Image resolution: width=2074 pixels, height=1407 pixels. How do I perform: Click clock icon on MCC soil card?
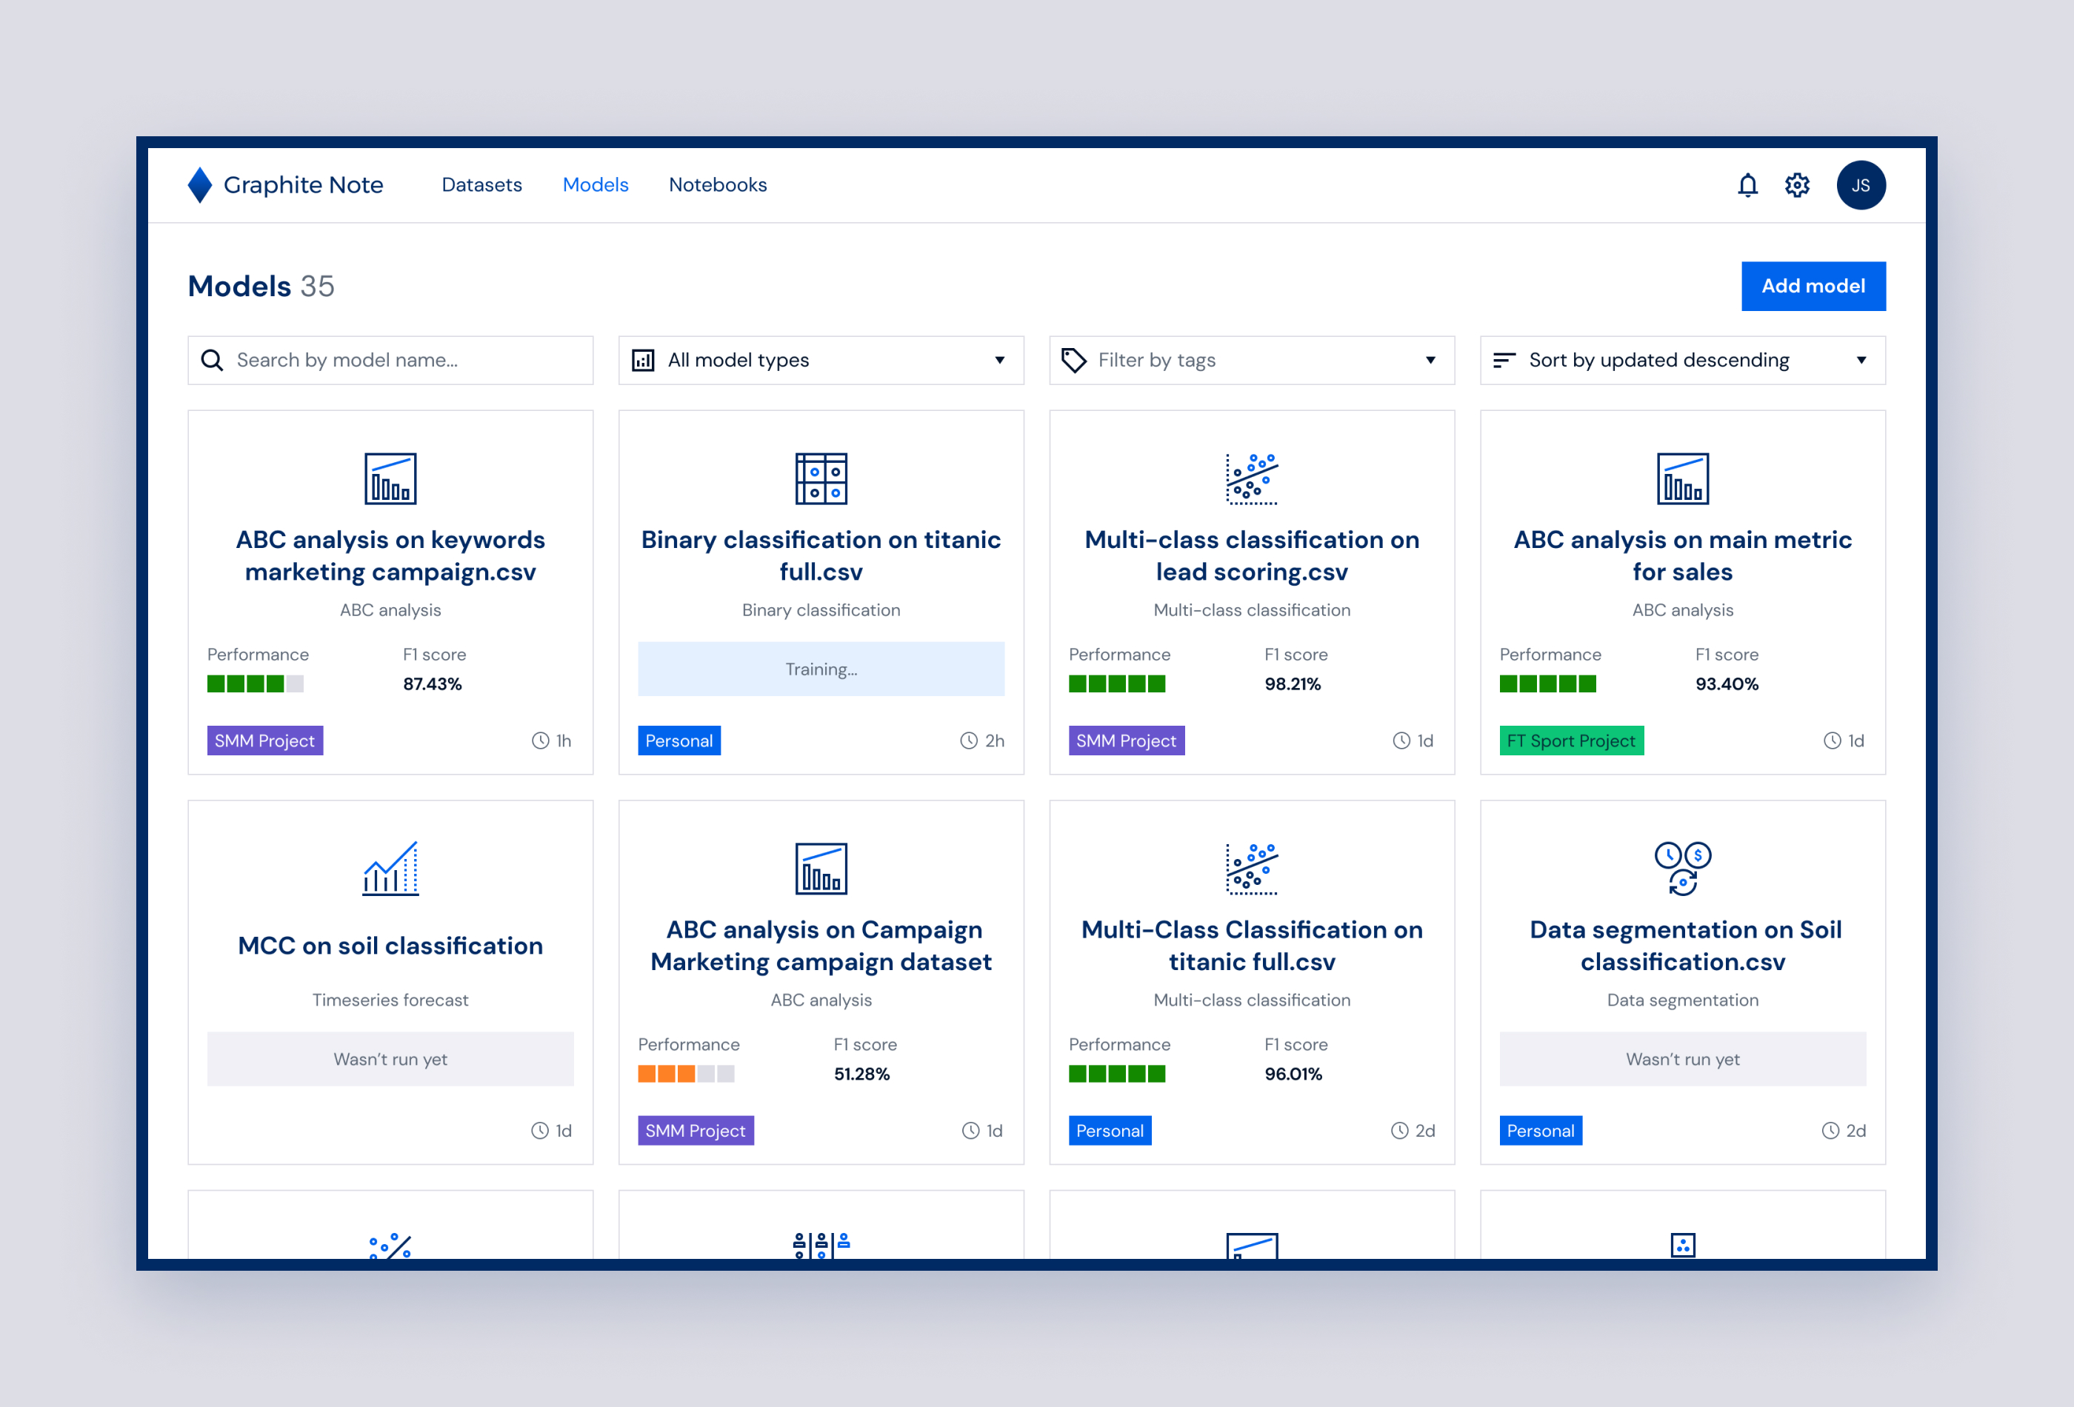540,1131
